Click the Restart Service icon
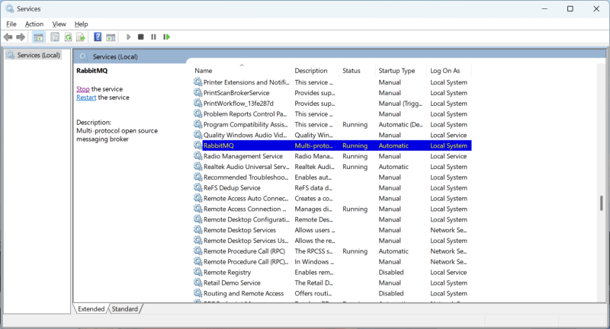Image resolution: width=610 pixels, height=329 pixels. (x=166, y=37)
